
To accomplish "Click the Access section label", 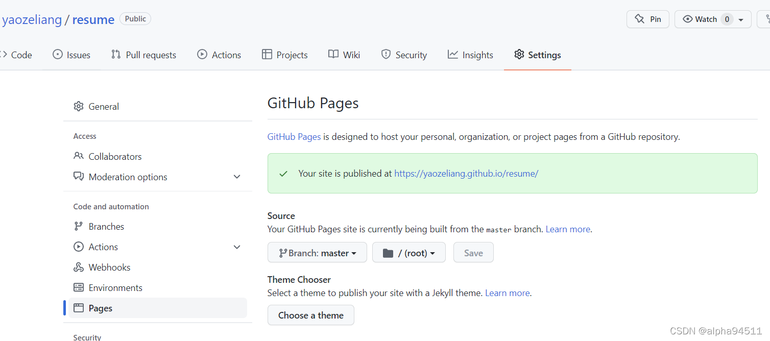I will [85, 136].
